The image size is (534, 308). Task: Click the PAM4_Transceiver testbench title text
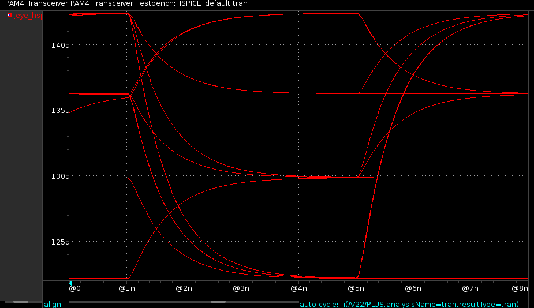(126, 3)
